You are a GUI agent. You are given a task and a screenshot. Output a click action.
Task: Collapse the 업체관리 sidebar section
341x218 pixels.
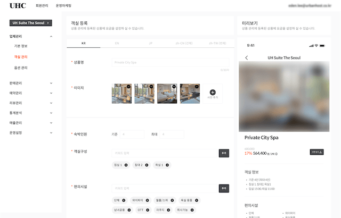[51, 36]
